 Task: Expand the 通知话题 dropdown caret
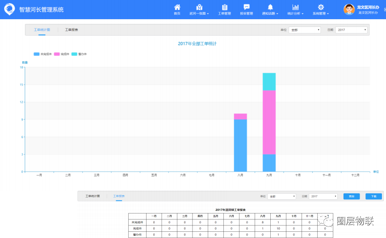point(277,14)
